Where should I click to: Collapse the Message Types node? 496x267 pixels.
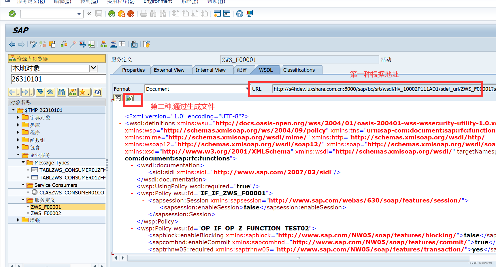pos(23,162)
